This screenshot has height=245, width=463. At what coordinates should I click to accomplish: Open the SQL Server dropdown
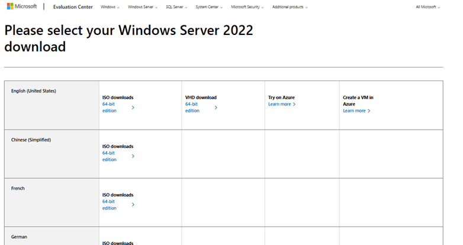pyautogui.click(x=178, y=7)
